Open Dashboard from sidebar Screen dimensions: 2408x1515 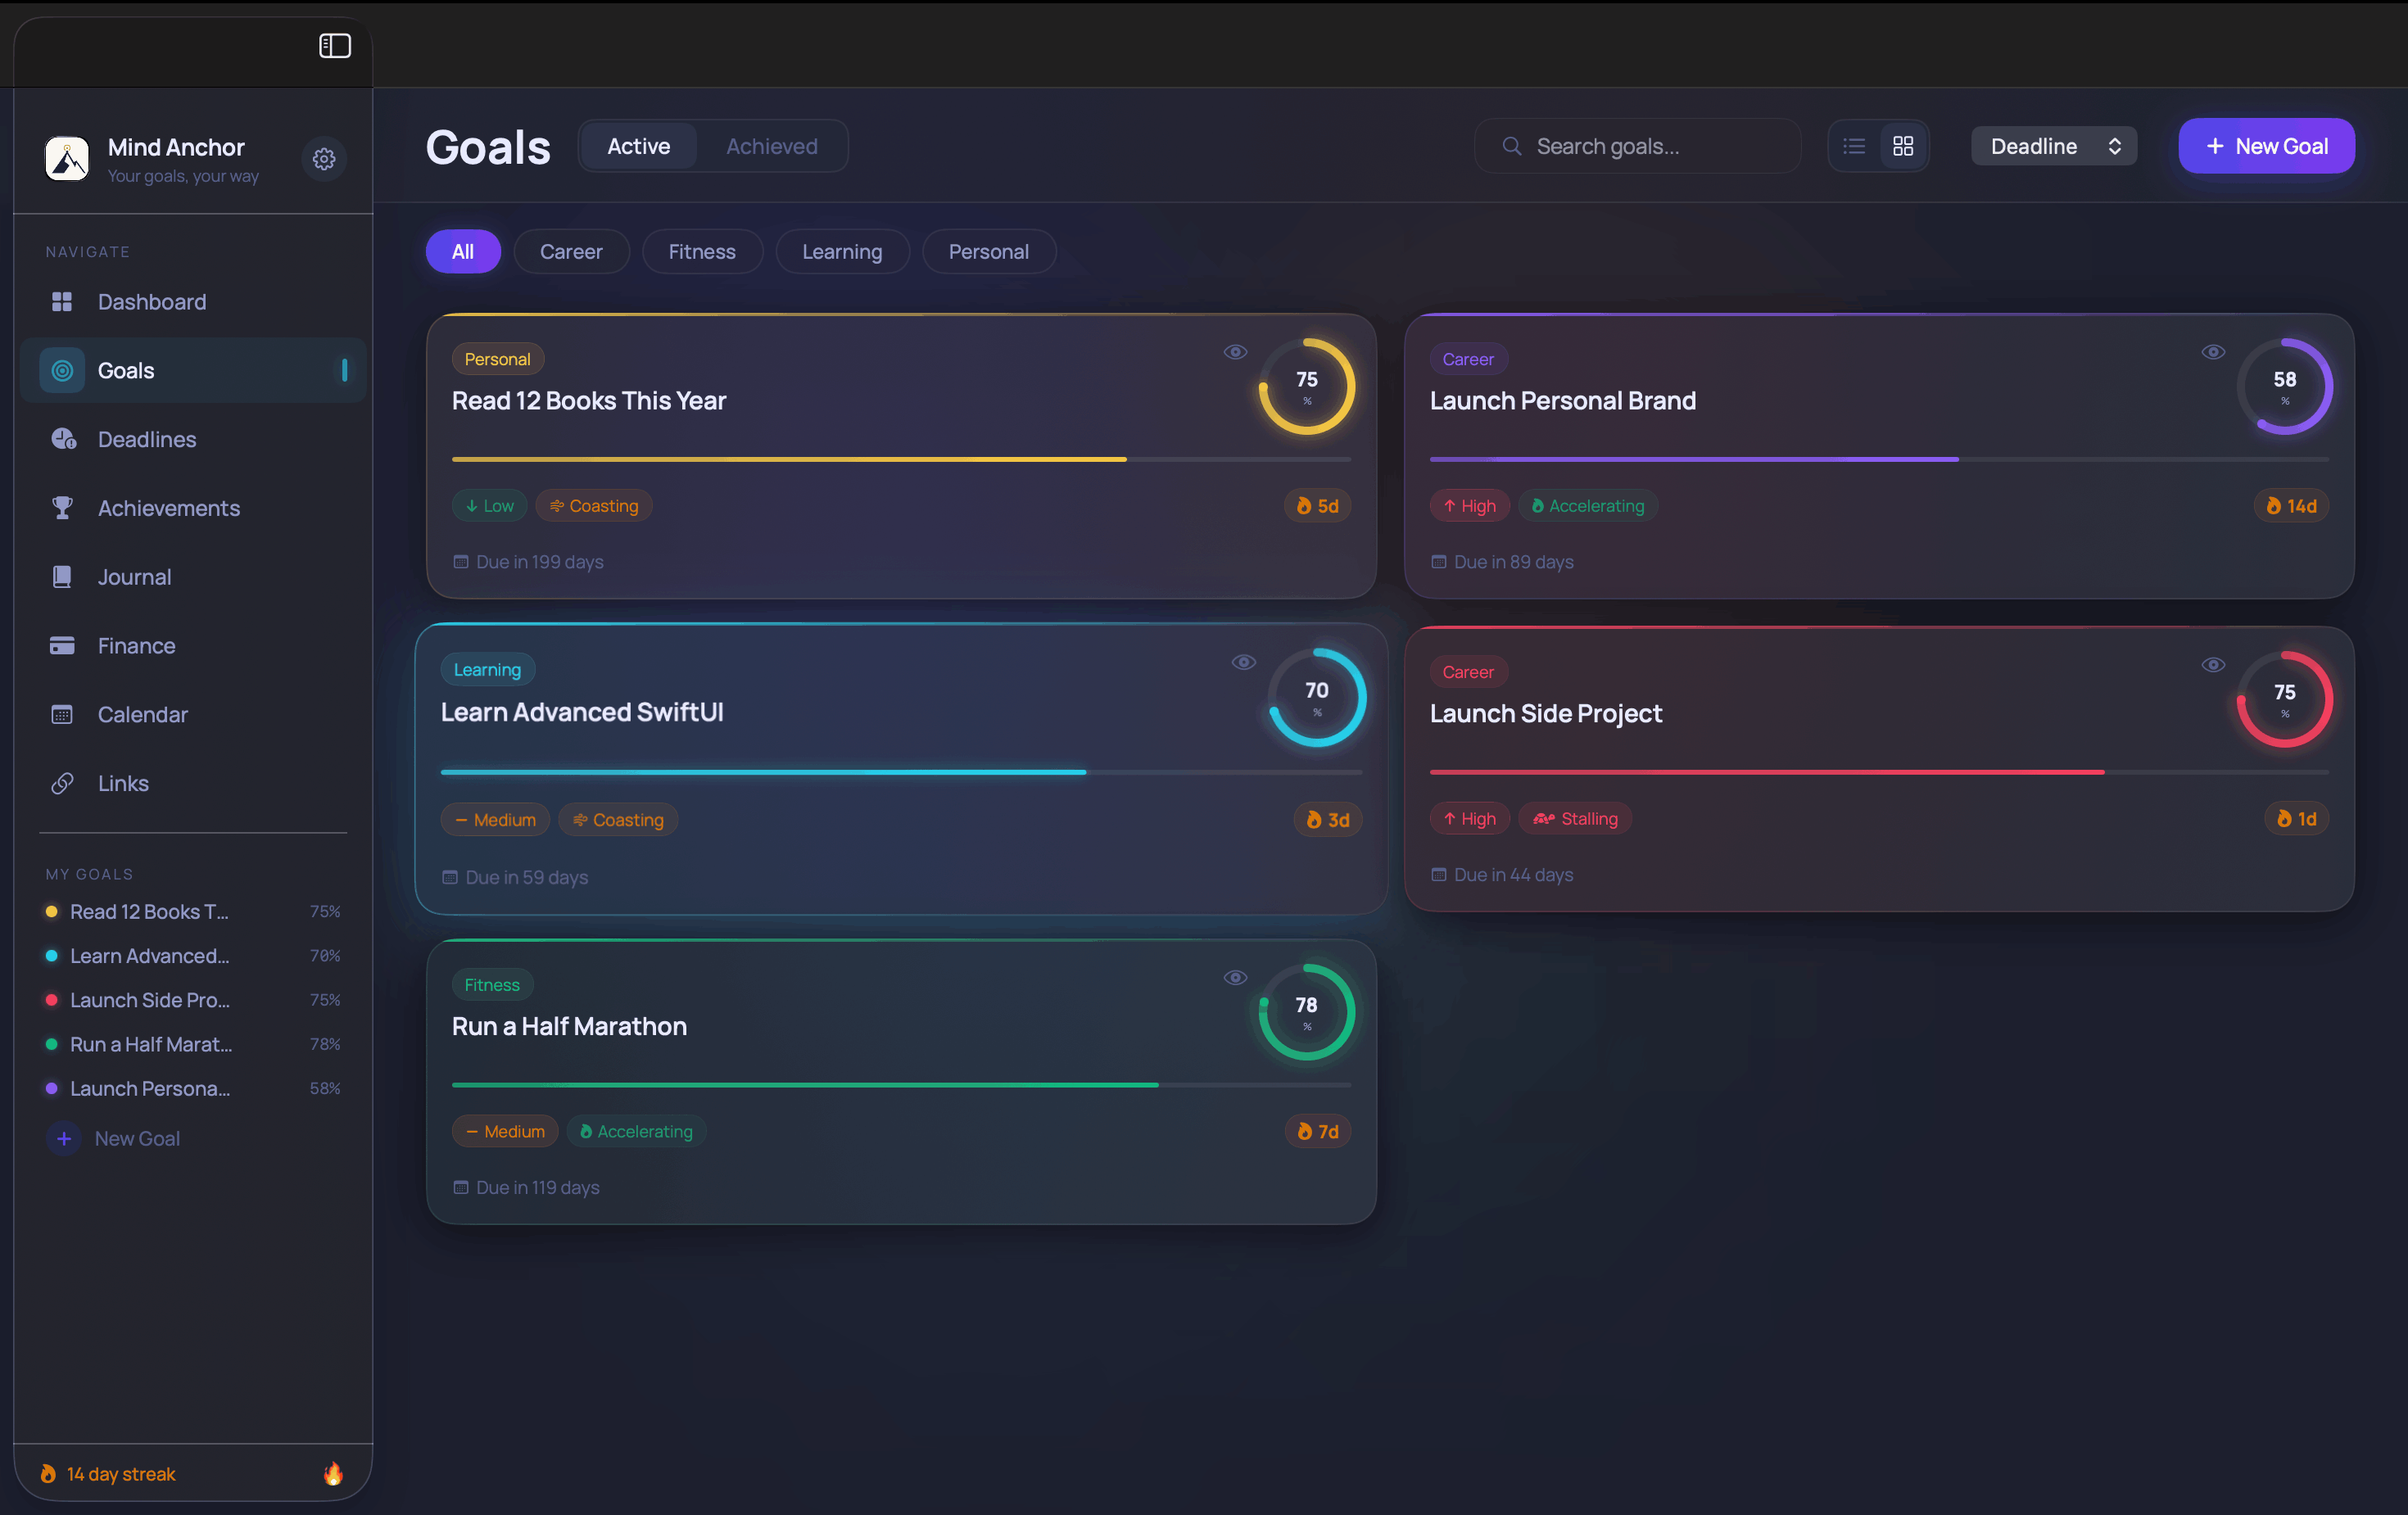tap(193, 302)
